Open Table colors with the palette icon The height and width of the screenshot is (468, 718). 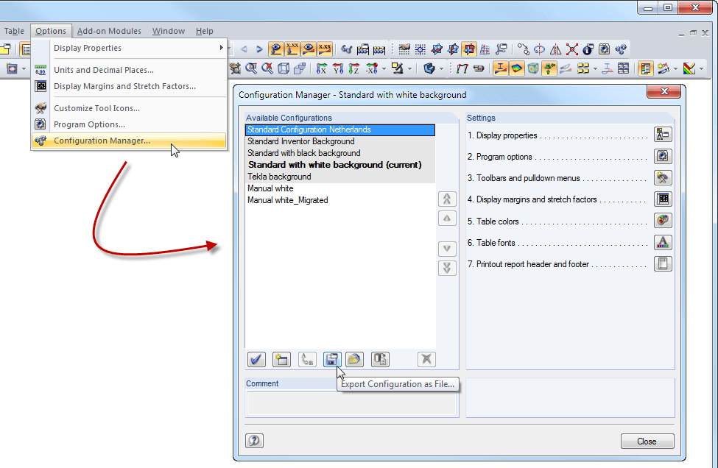click(662, 220)
